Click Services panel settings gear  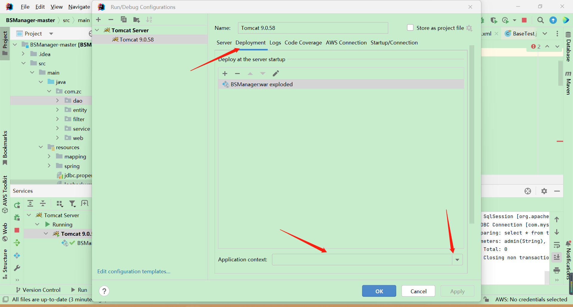[544, 191]
